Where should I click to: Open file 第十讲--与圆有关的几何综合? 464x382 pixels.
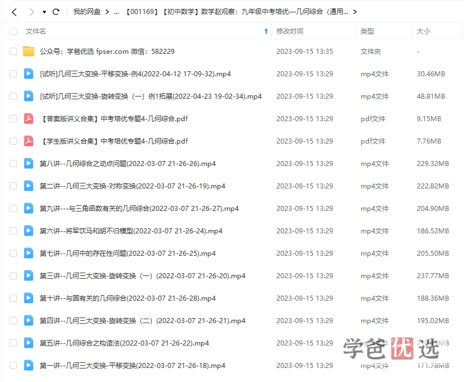[x=128, y=298]
